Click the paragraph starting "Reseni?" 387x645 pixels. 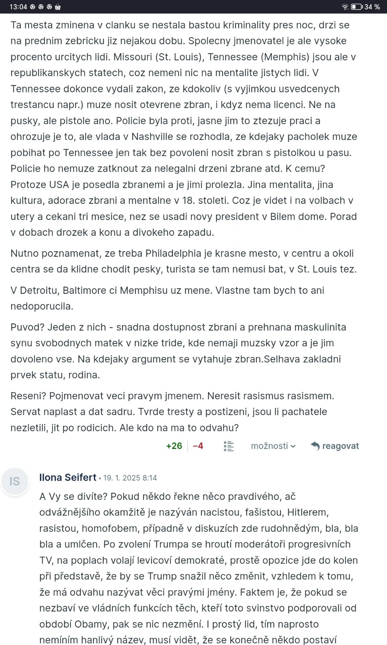[172, 412]
